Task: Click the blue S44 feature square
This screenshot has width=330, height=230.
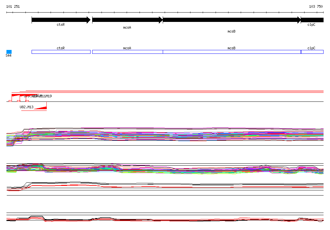Action: pos(9,52)
